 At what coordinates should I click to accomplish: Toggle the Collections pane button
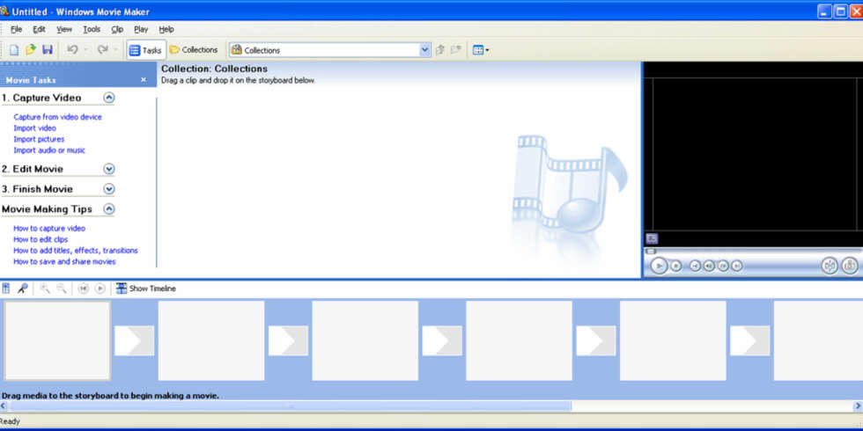point(194,49)
